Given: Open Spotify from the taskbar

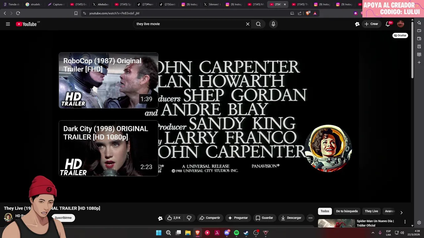Looking at the screenshot, I should 237,233.
